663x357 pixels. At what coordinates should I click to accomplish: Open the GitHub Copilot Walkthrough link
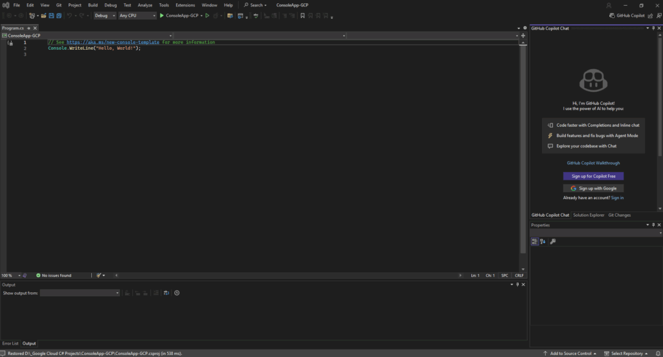[593, 163]
